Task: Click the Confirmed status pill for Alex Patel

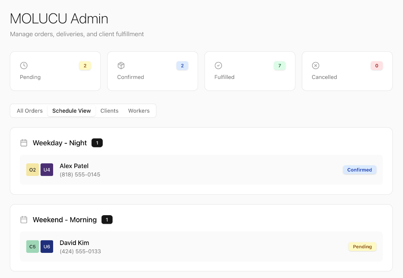Action: pyautogui.click(x=360, y=170)
